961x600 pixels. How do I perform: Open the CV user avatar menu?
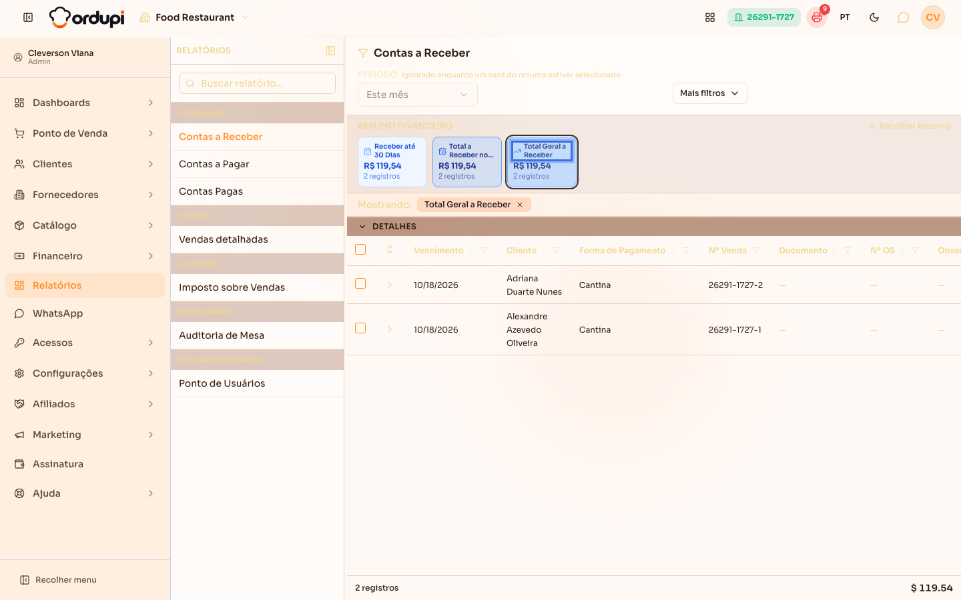(933, 17)
